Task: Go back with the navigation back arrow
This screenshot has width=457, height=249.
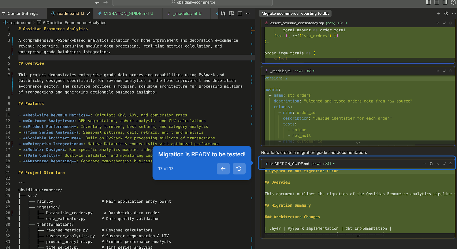Action: 97,2
